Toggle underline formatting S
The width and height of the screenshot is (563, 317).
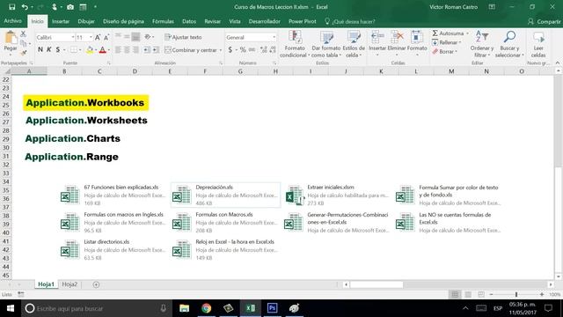coord(58,49)
